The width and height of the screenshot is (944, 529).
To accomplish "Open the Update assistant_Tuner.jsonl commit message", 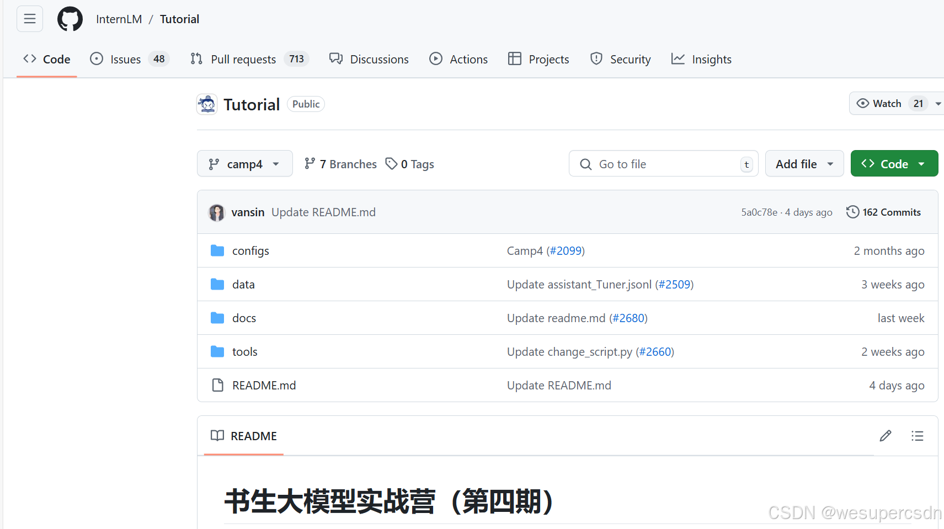I will [x=579, y=285].
